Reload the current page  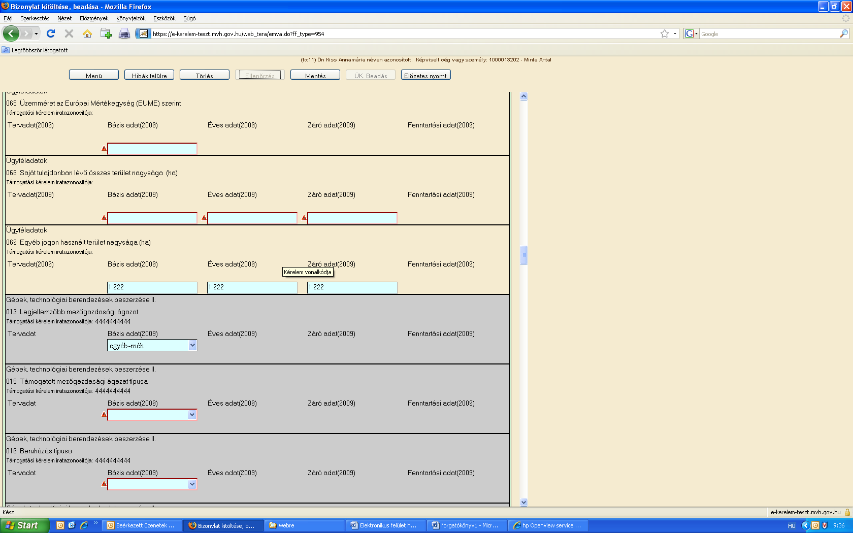51,34
